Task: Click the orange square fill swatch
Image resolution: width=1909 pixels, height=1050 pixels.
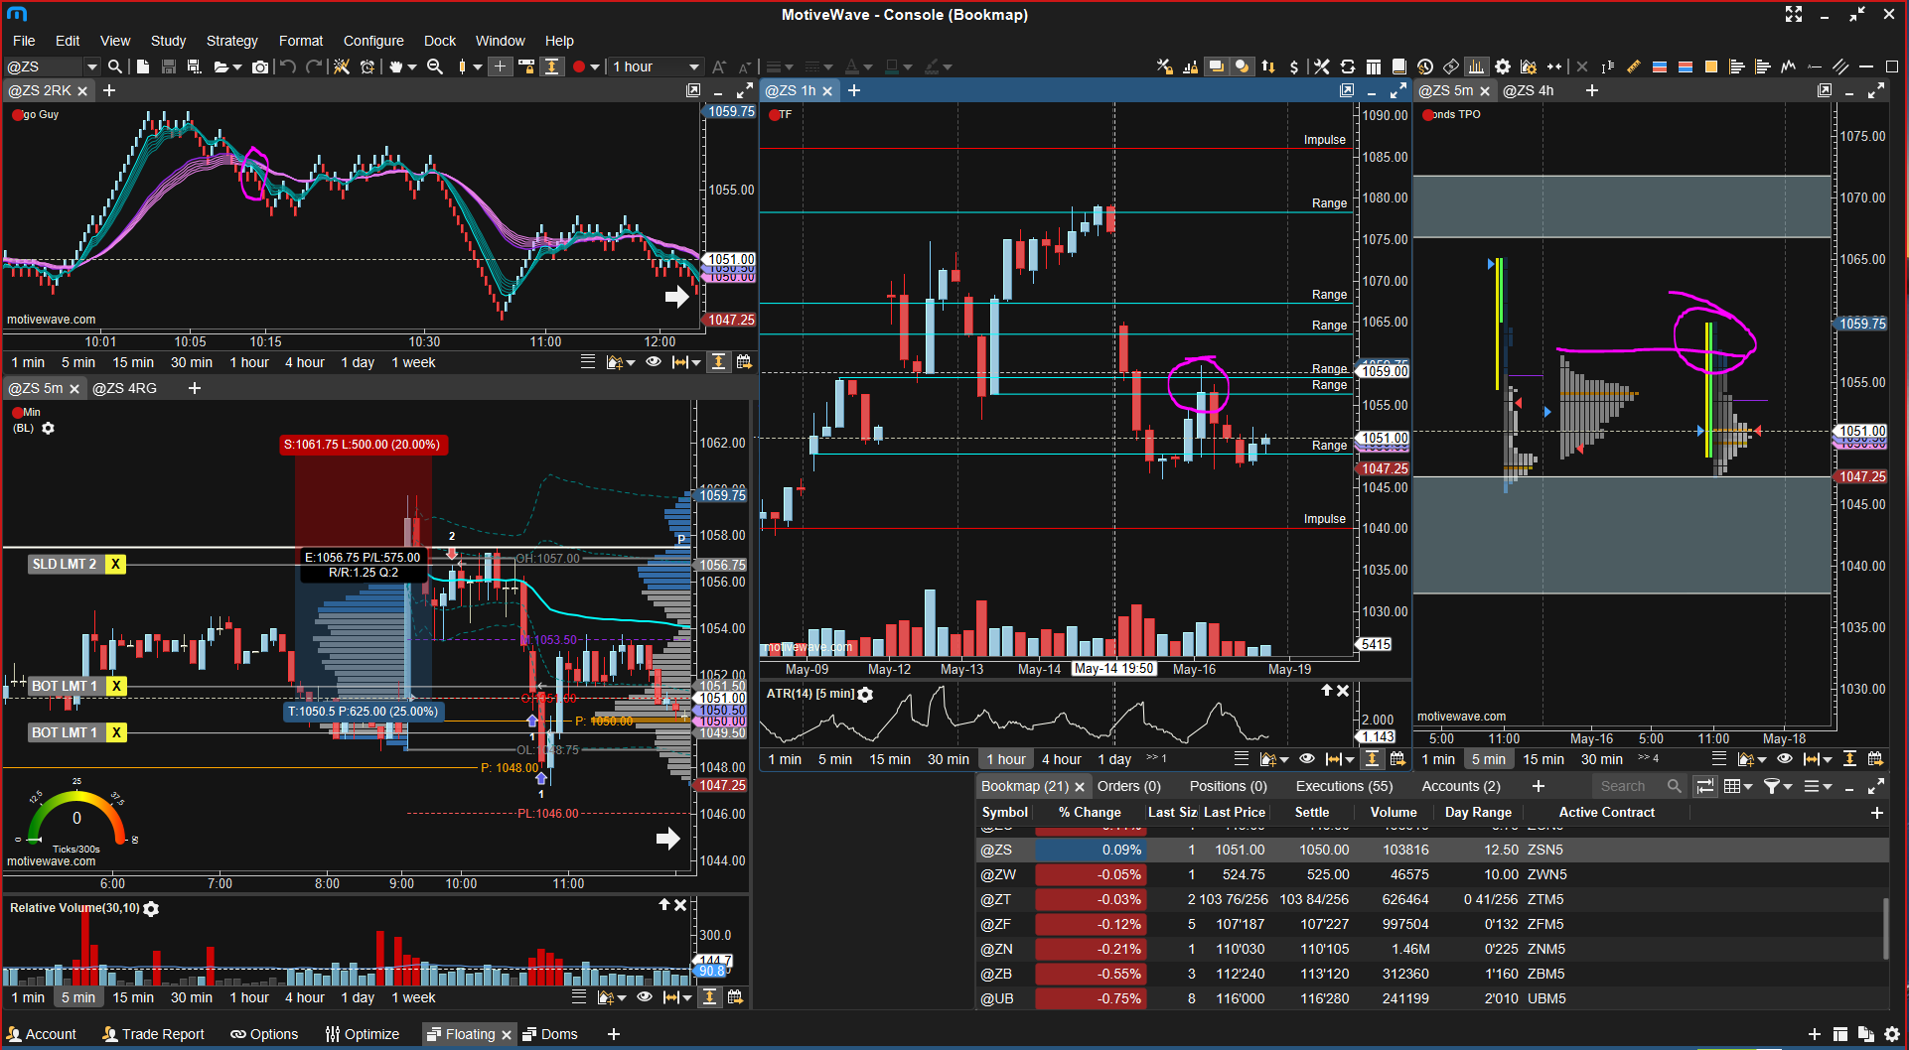Action: click(1711, 66)
